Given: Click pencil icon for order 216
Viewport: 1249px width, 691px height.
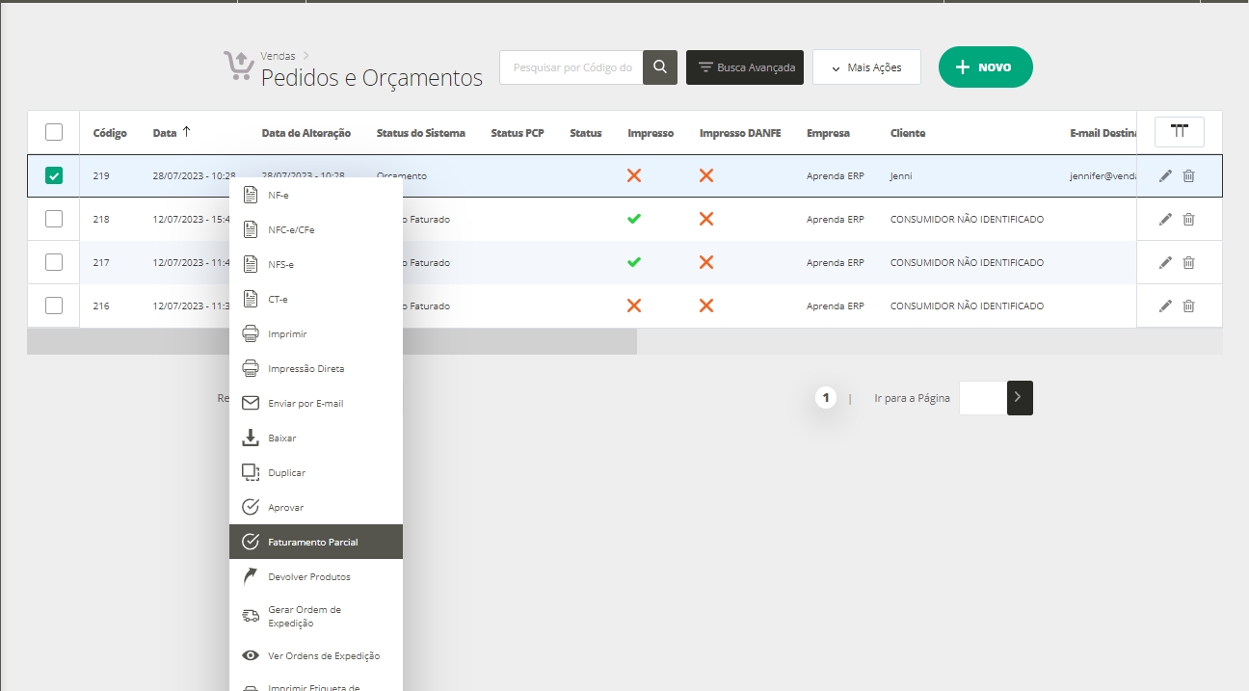Looking at the screenshot, I should [1165, 306].
